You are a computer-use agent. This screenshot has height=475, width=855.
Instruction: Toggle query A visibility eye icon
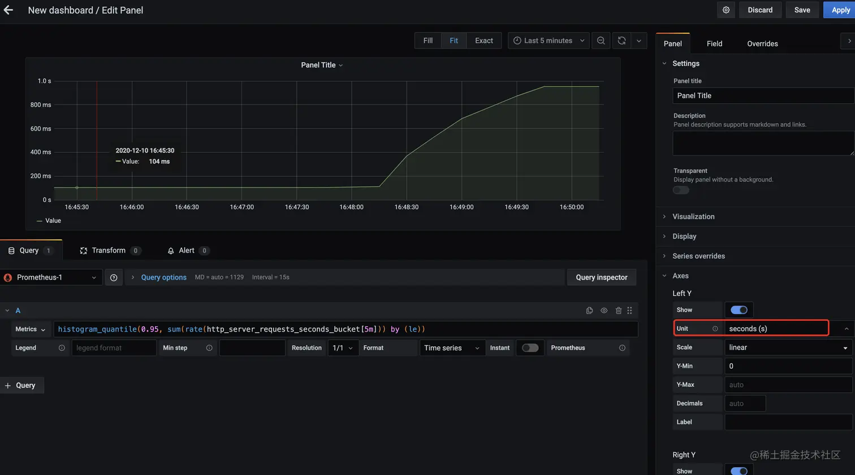(x=604, y=311)
